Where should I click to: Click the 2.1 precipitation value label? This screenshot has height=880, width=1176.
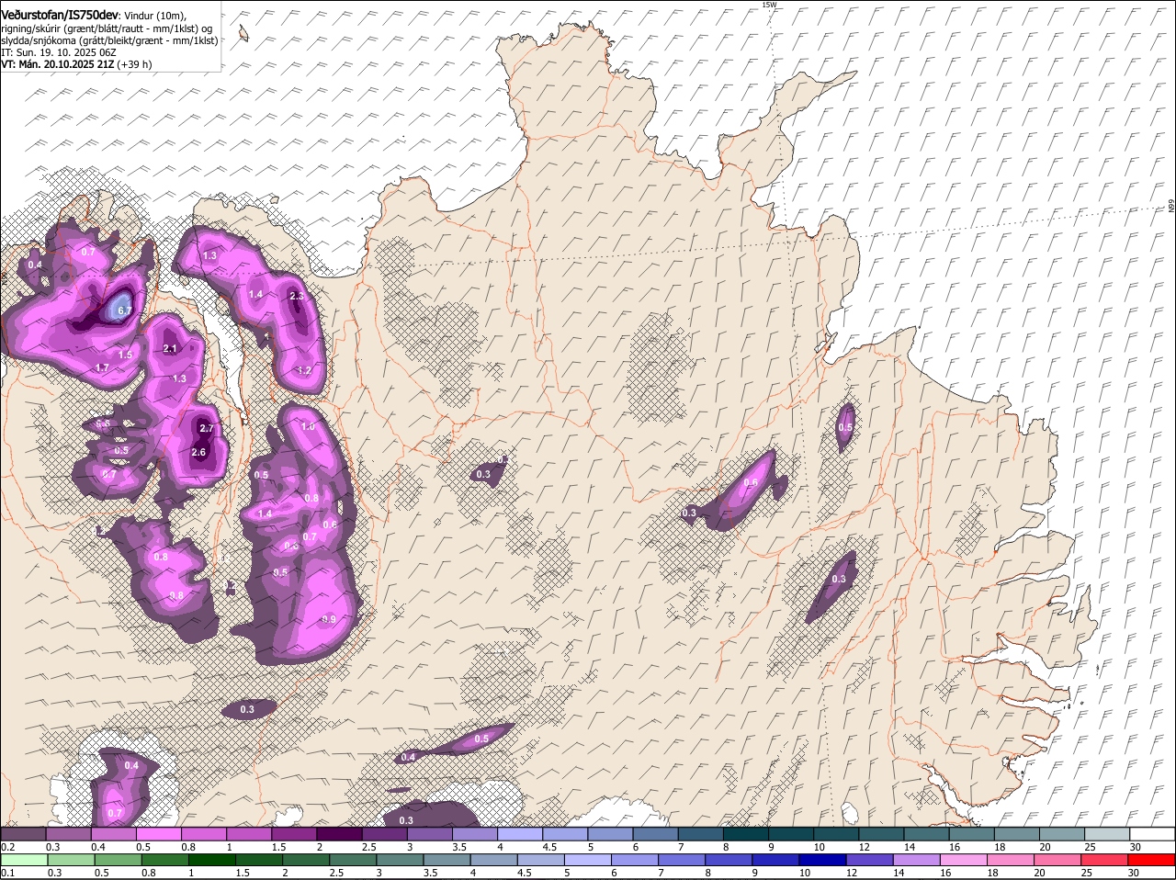click(170, 348)
